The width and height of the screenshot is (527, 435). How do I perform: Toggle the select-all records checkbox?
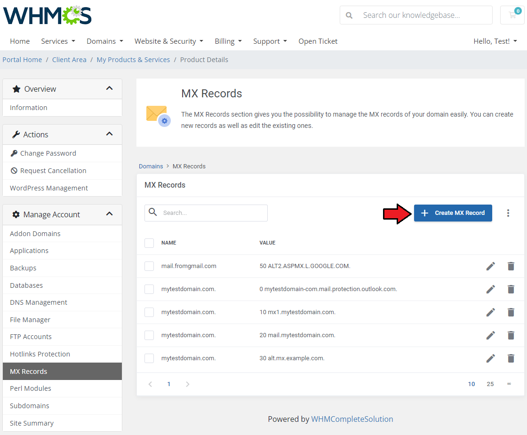tap(149, 243)
